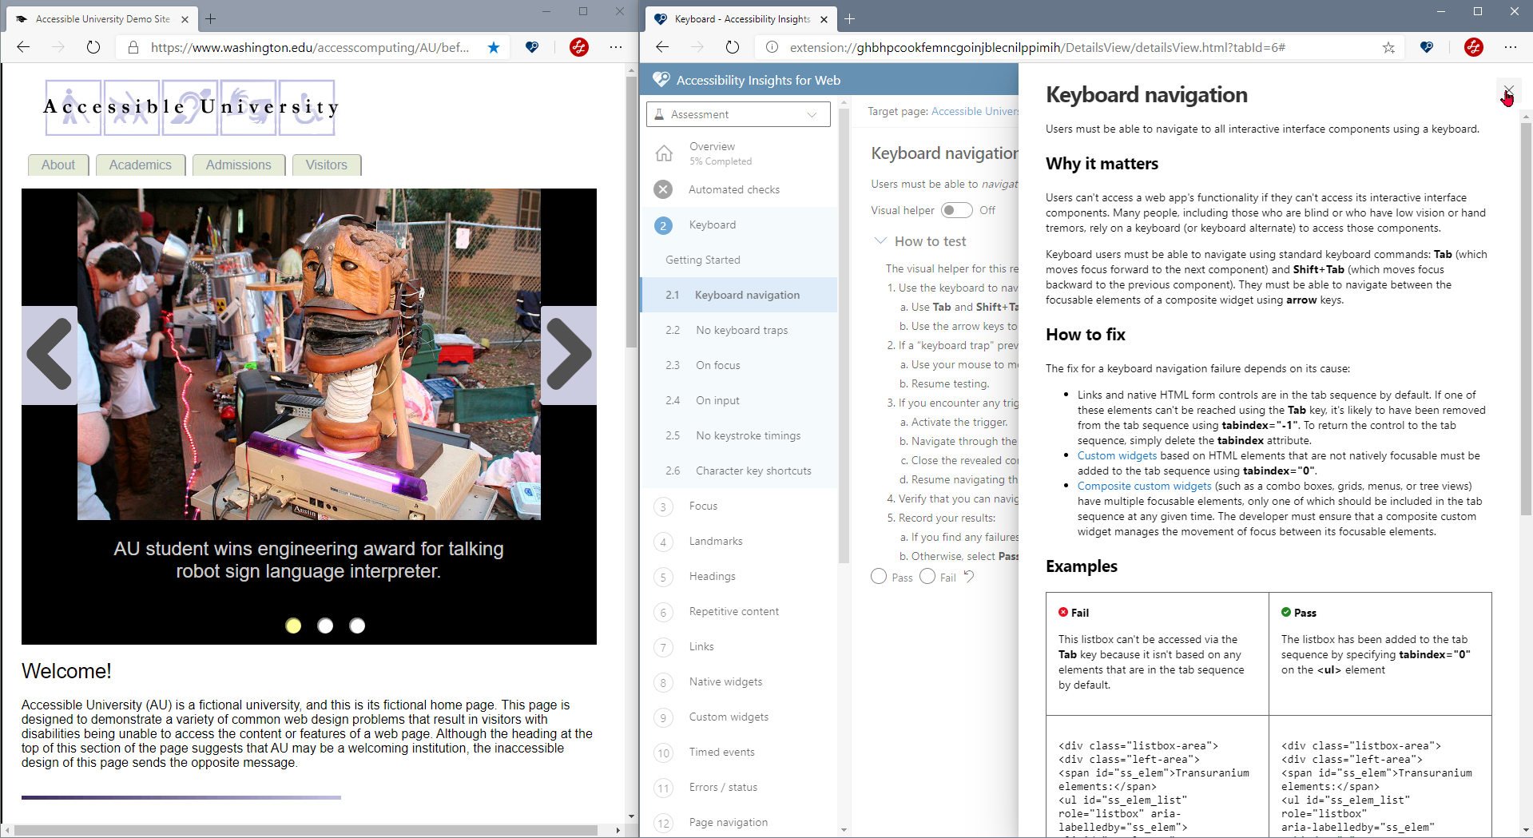Open Focus test step 3
The image size is (1533, 838).
[703, 506]
